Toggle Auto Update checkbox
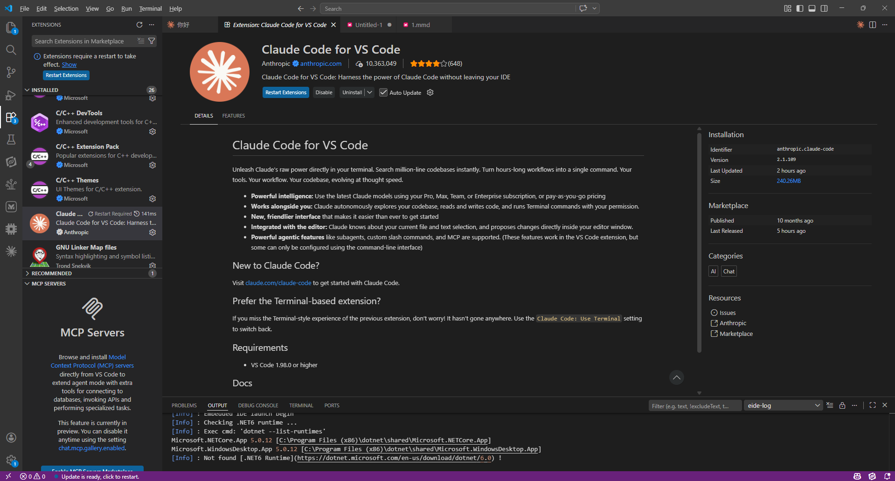The width and height of the screenshot is (895, 481). tap(383, 92)
